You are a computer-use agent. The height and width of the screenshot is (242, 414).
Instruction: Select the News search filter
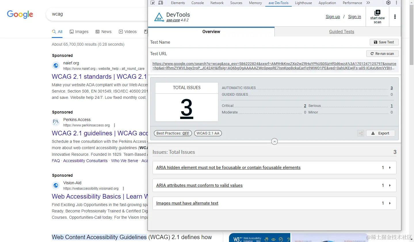pyautogui.click(x=104, y=32)
